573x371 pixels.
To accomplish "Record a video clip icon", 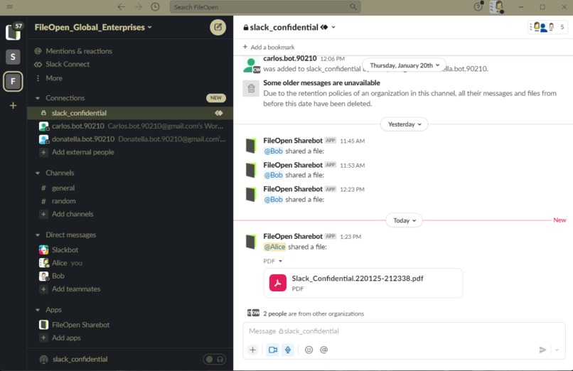I will point(273,350).
